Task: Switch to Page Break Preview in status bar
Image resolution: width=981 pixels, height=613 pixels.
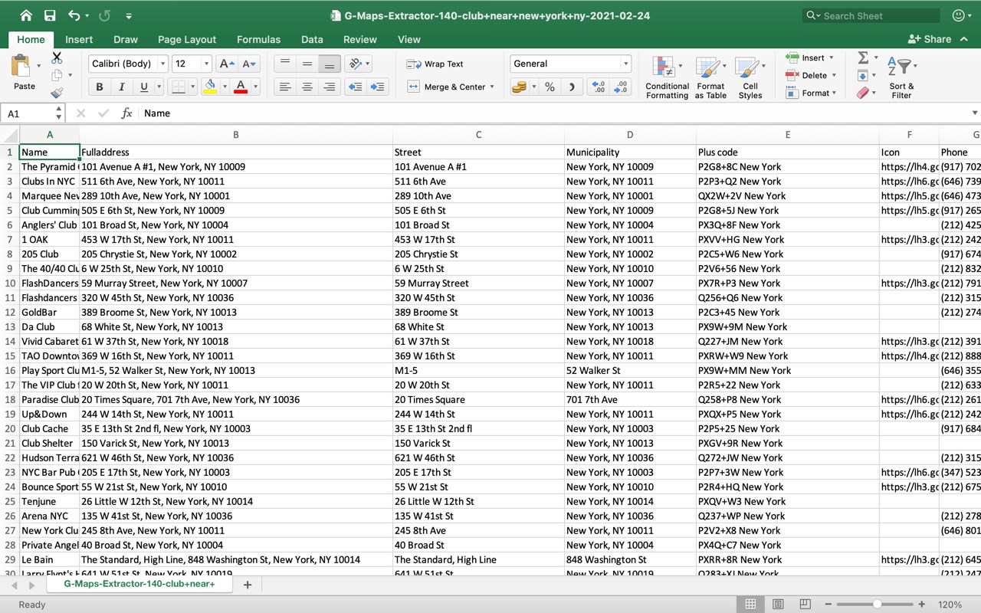Action: point(805,605)
